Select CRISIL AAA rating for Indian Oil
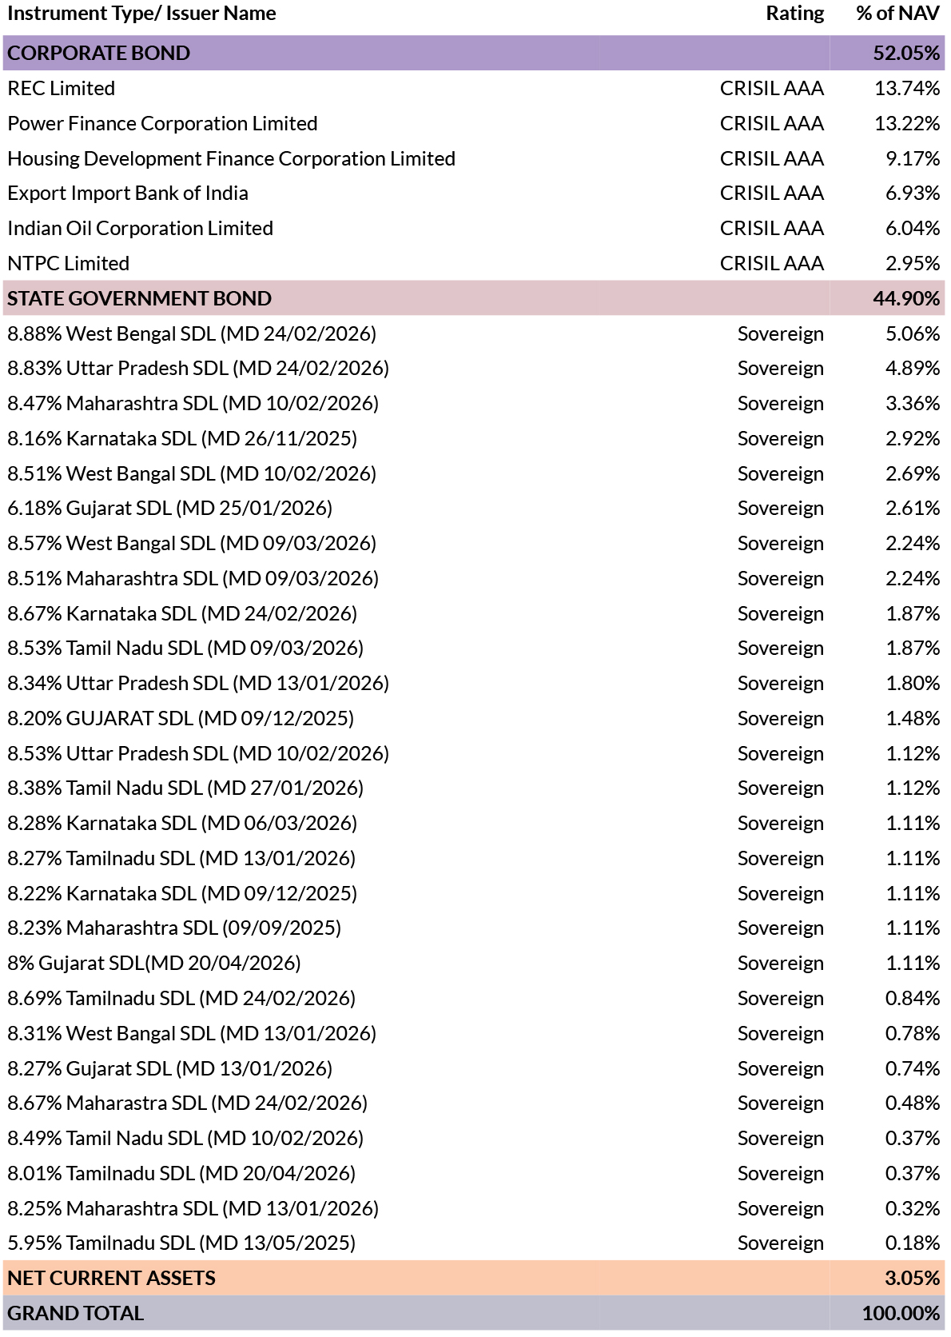951x1337 pixels. click(771, 228)
